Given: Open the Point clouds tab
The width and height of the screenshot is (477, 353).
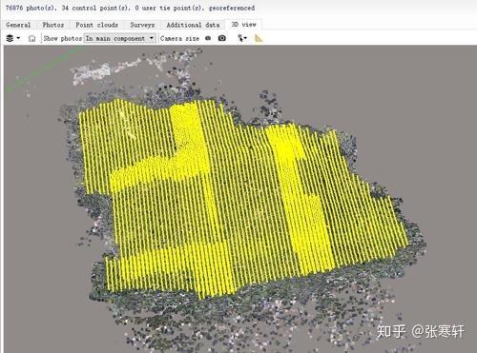Looking at the screenshot, I should pyautogui.click(x=96, y=25).
